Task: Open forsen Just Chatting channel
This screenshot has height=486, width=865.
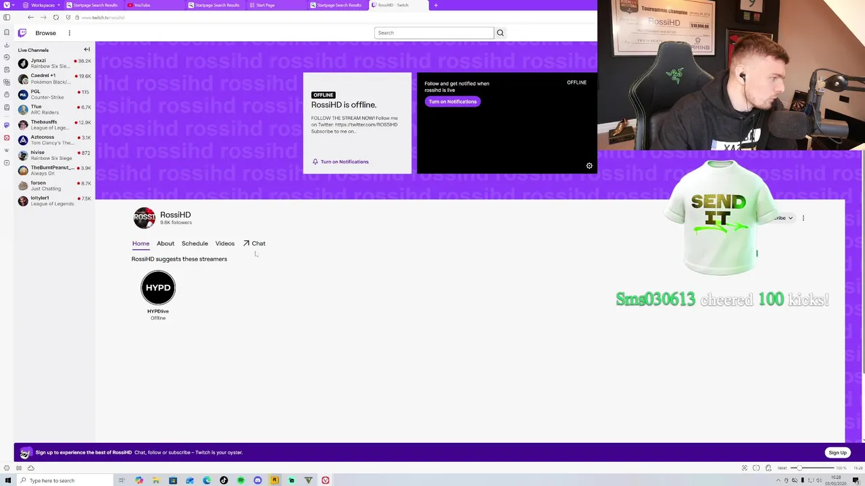Action: coord(55,186)
